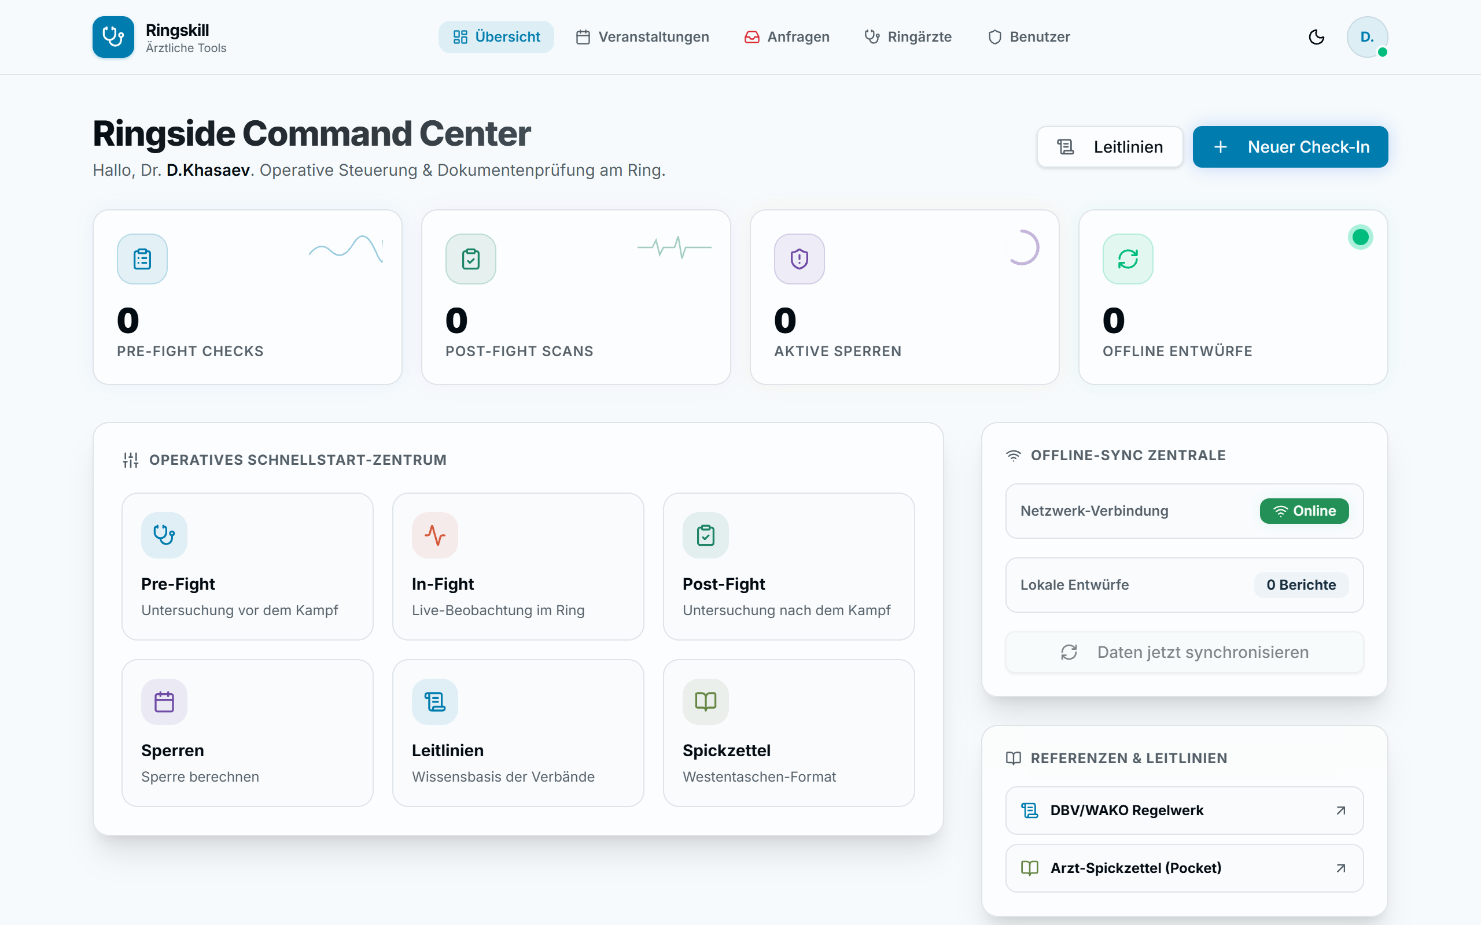Go to the Ringärzte tab
Image resolution: width=1481 pixels, height=925 pixels.
coord(908,36)
